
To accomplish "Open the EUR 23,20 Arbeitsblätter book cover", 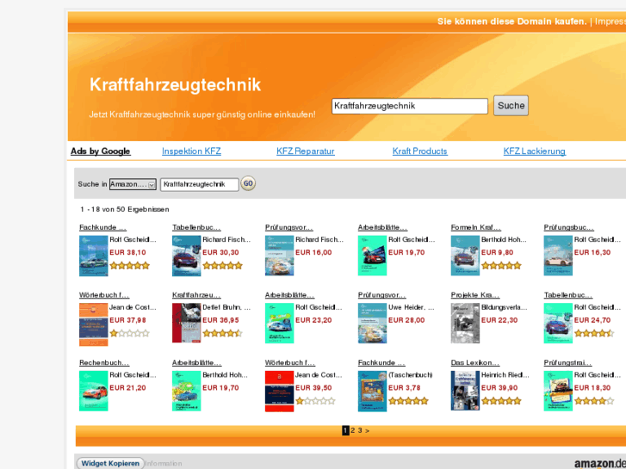I will pyautogui.click(x=280, y=324).
